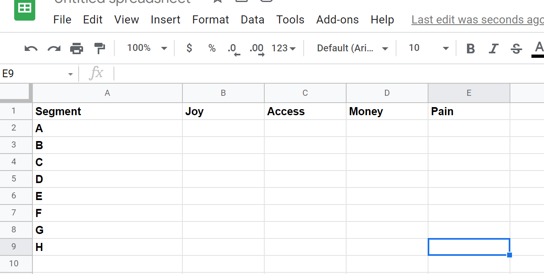Image resolution: width=544 pixels, height=274 pixels.
Task: Select row 1 header
Action: pos(16,111)
